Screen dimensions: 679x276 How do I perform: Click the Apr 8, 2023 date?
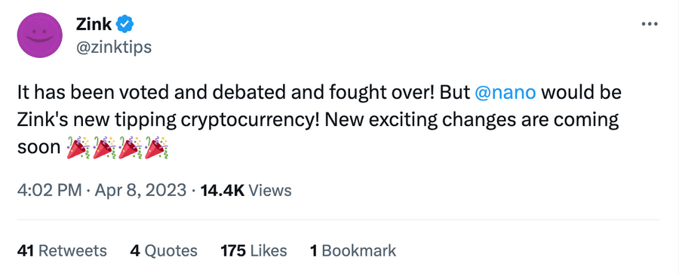pos(139,190)
